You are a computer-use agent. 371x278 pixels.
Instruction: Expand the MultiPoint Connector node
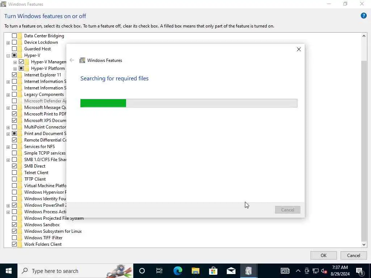tap(8, 127)
